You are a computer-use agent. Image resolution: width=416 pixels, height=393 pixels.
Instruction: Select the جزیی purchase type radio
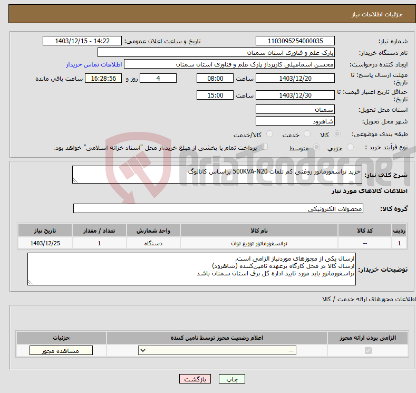click(350, 147)
